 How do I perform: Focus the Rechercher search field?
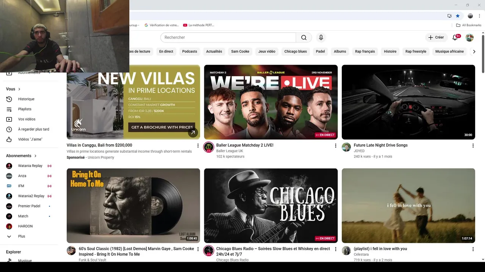click(x=228, y=37)
